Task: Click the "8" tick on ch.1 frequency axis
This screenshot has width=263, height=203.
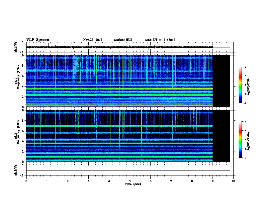Action: click(23, 66)
